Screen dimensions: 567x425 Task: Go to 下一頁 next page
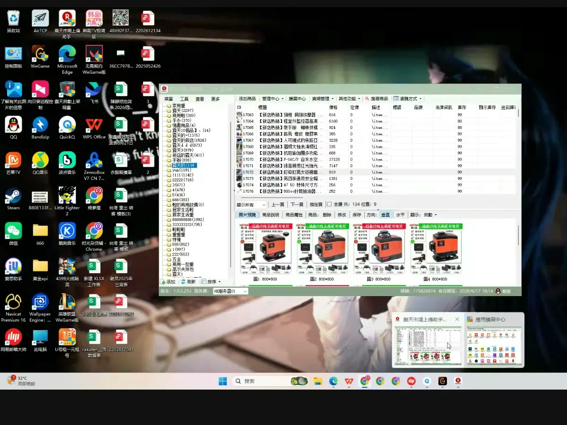(297, 204)
